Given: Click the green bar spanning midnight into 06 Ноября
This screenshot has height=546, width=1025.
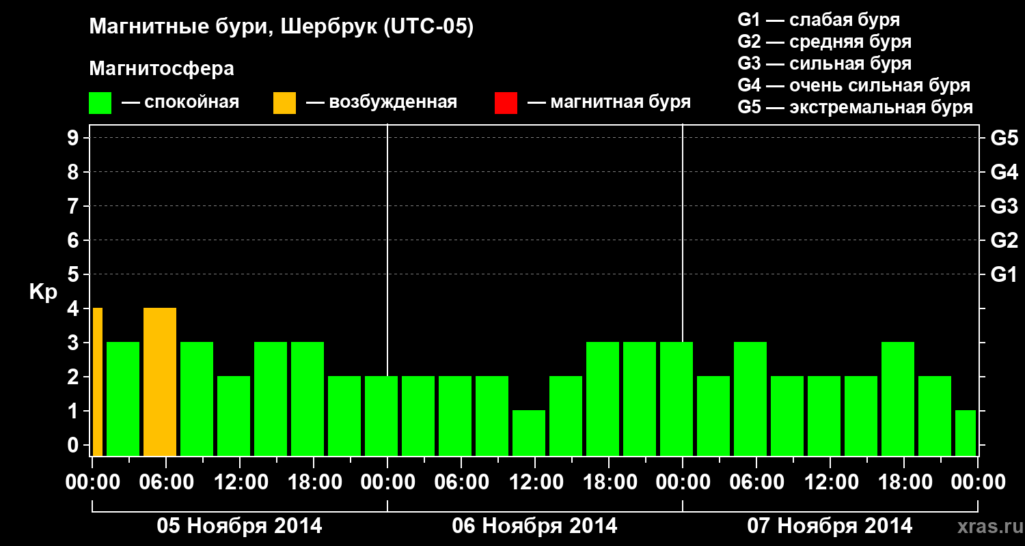Looking at the screenshot, I should coord(381,416).
